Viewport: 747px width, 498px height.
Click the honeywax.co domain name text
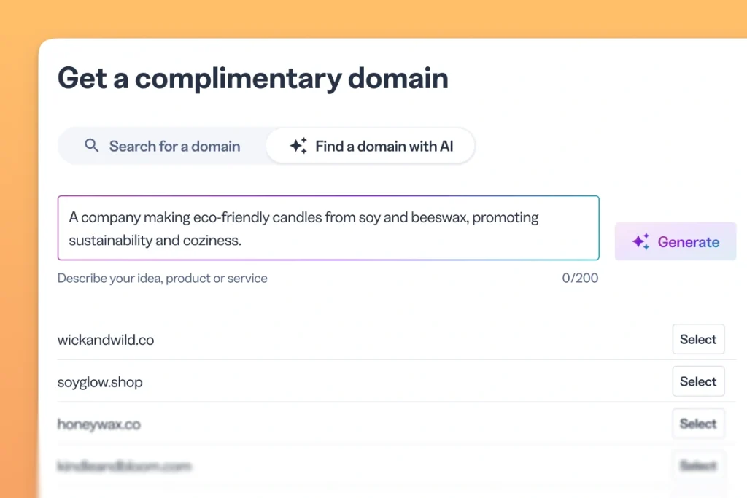[99, 424]
